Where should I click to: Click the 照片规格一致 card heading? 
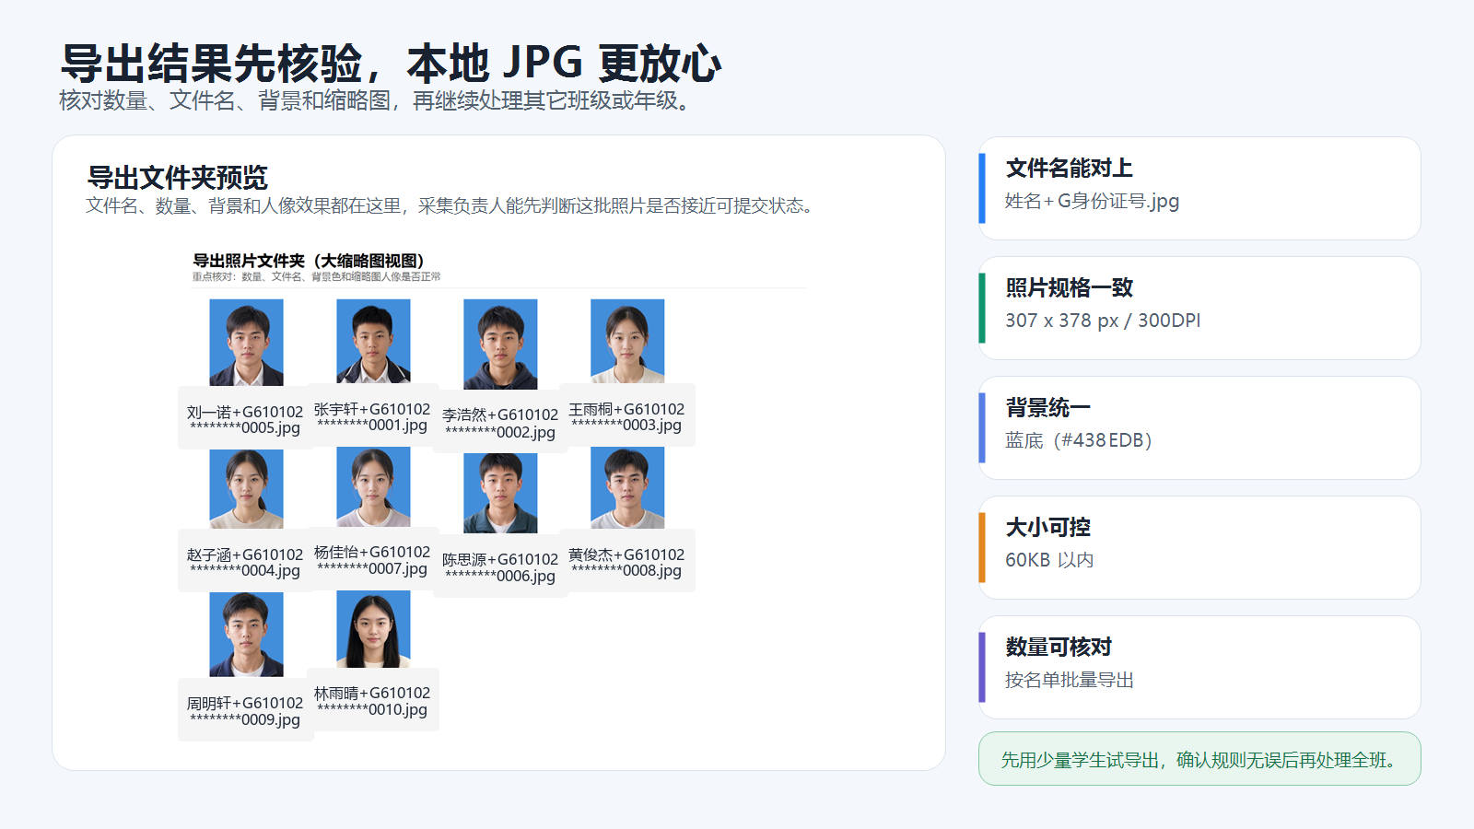pyautogui.click(x=1069, y=287)
